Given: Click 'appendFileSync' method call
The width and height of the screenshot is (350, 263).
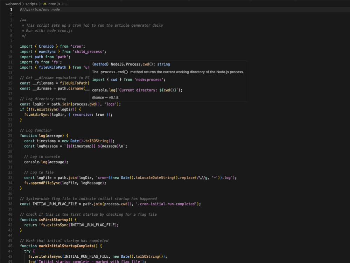Looking at the screenshot, I should point(45,183).
